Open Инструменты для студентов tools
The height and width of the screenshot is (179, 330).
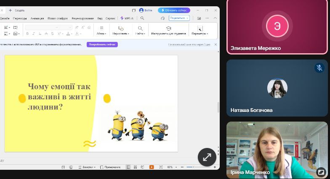click(168, 31)
